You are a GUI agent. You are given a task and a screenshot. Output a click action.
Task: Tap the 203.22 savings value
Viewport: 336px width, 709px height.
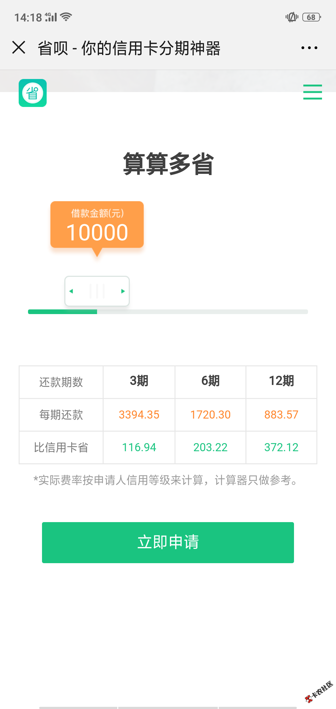[210, 447]
